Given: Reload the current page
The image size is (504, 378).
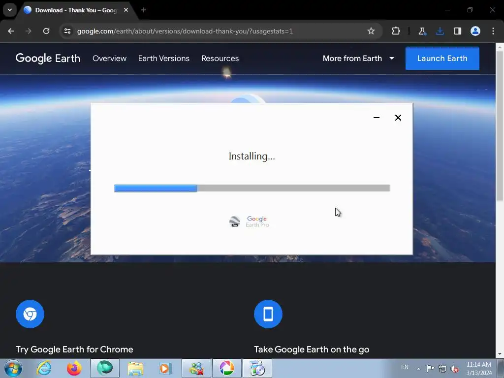Looking at the screenshot, I should pyautogui.click(x=46, y=31).
